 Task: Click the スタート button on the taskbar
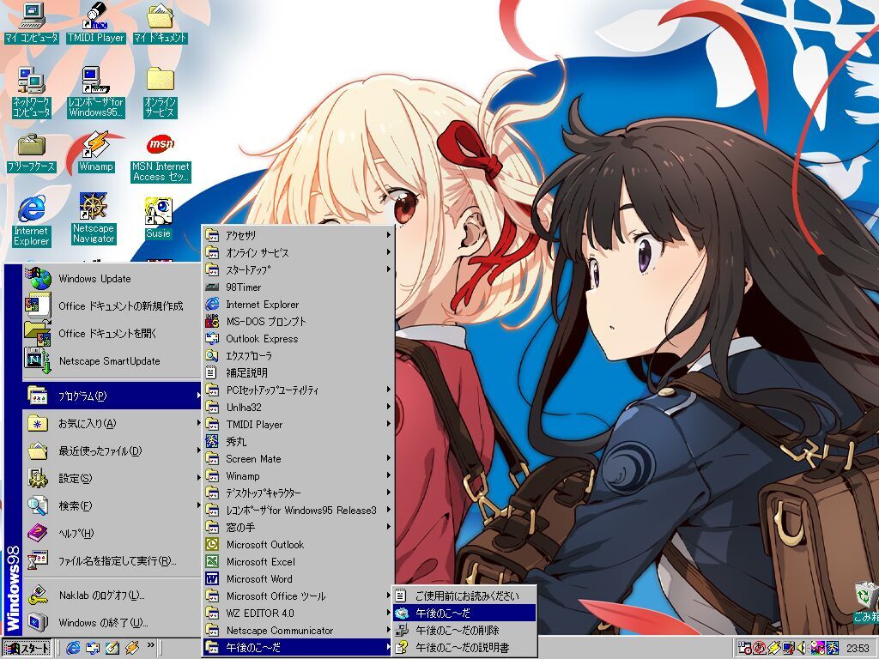tap(27, 649)
